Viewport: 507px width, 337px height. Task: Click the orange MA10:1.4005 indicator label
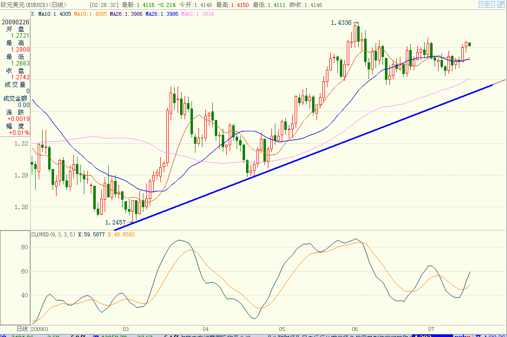click(90, 14)
